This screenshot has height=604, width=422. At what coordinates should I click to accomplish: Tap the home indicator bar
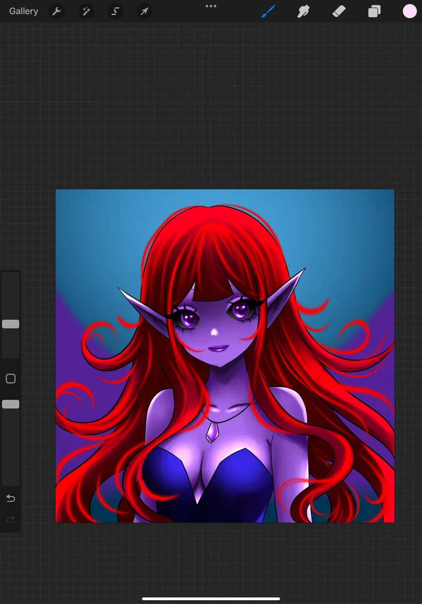[211, 599]
